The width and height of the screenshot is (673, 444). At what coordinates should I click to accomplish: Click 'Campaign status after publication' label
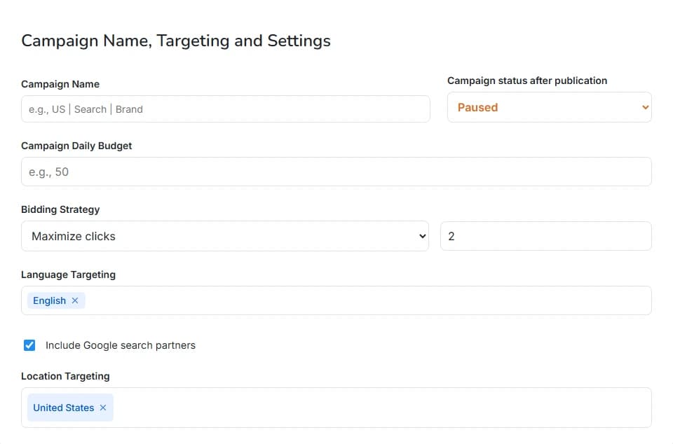tap(526, 81)
